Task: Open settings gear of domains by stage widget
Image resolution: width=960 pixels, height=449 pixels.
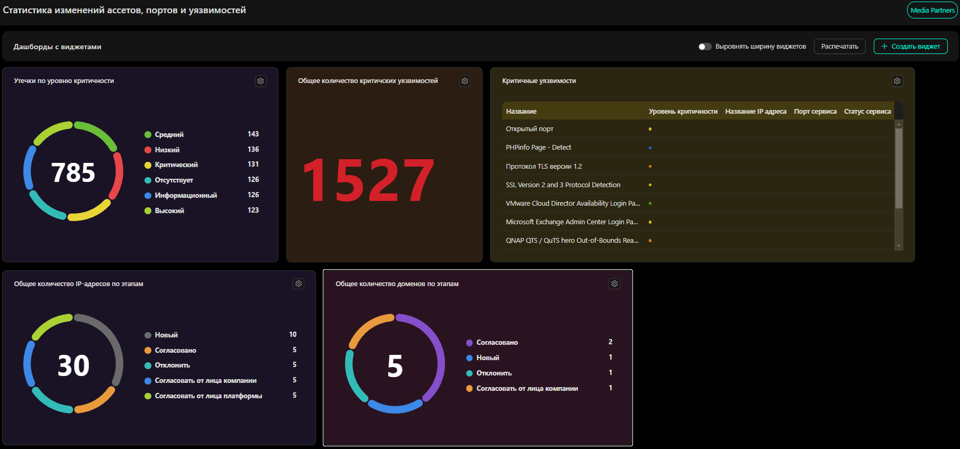Action: 614,284
